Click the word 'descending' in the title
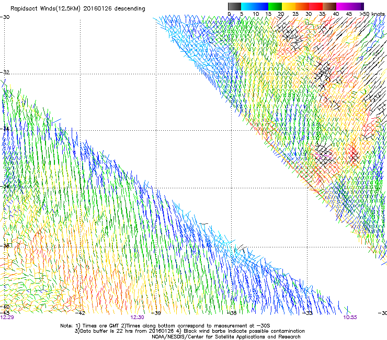The height and width of the screenshot is (340, 387). coord(130,8)
